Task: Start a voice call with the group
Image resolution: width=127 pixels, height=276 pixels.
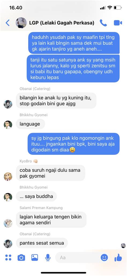Action: 103,23
